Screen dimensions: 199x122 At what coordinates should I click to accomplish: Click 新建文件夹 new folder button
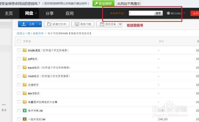57,24
